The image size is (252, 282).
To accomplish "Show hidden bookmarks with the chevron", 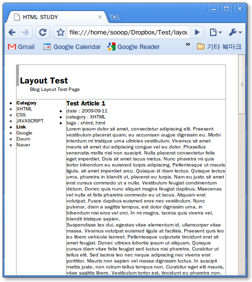I will pos(188,44).
